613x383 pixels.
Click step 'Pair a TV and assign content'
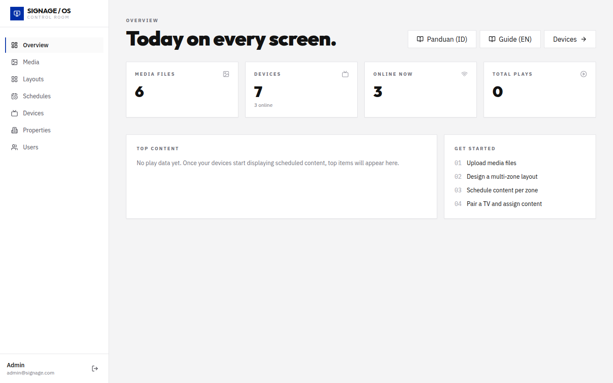coord(504,204)
